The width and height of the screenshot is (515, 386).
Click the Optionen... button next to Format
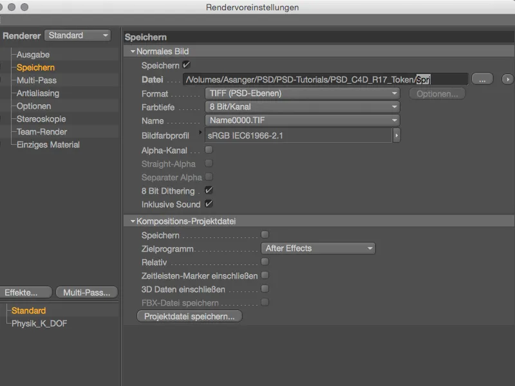(437, 94)
